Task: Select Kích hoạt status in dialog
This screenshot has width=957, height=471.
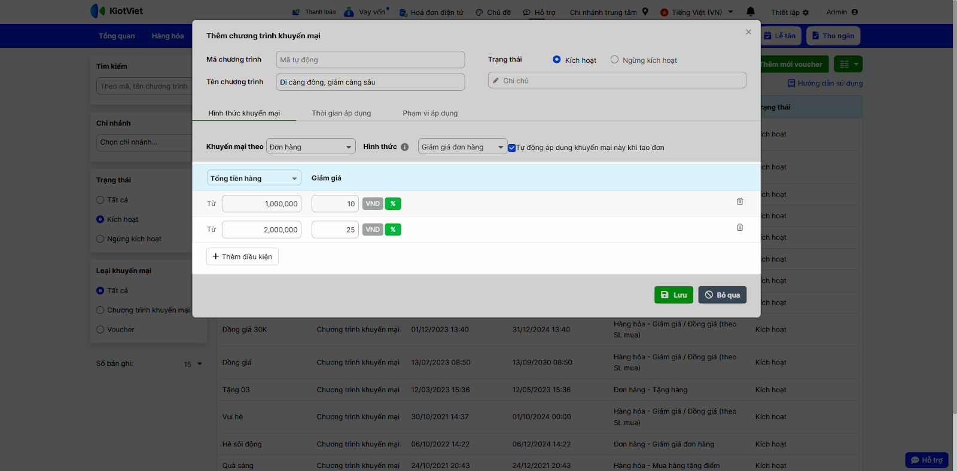Action: pos(557,60)
